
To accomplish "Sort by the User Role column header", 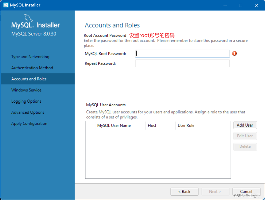I will pos(196,126).
